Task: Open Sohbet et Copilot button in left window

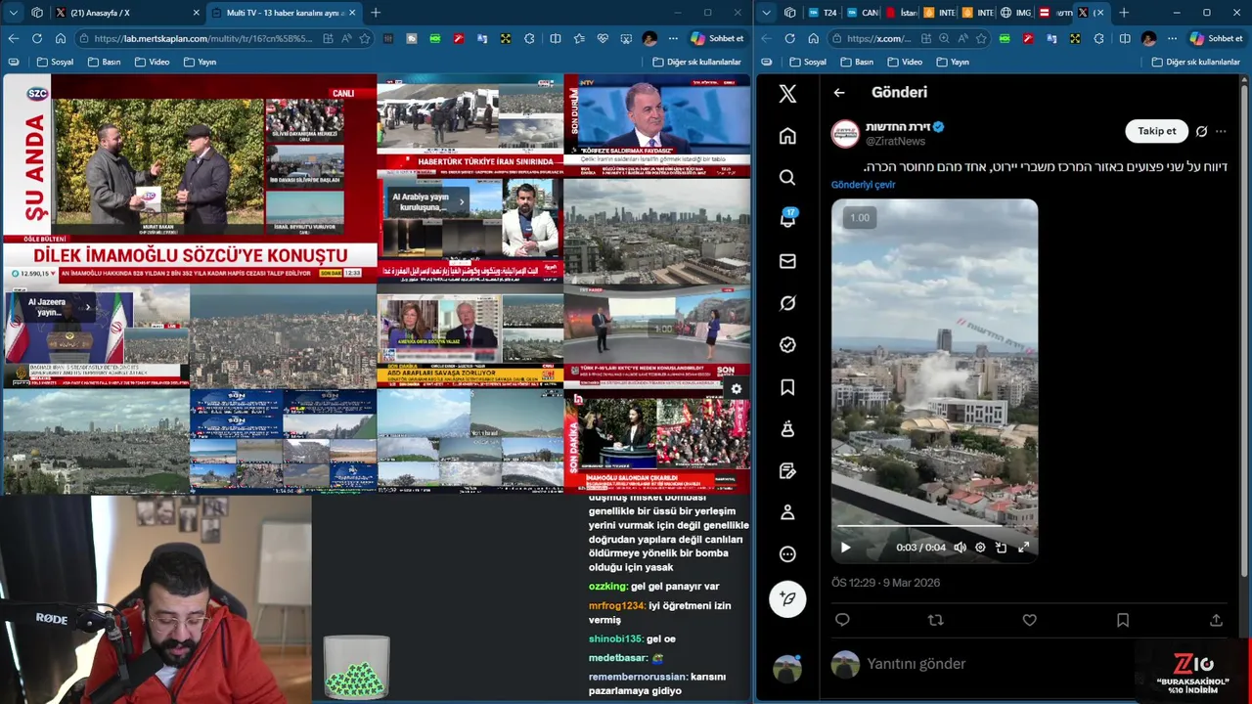Action: (718, 38)
